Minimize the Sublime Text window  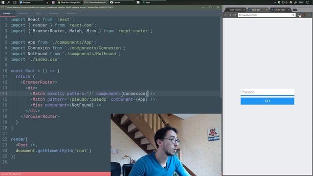pos(203,7)
